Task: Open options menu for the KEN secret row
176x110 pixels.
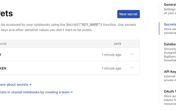Action: 132,68
